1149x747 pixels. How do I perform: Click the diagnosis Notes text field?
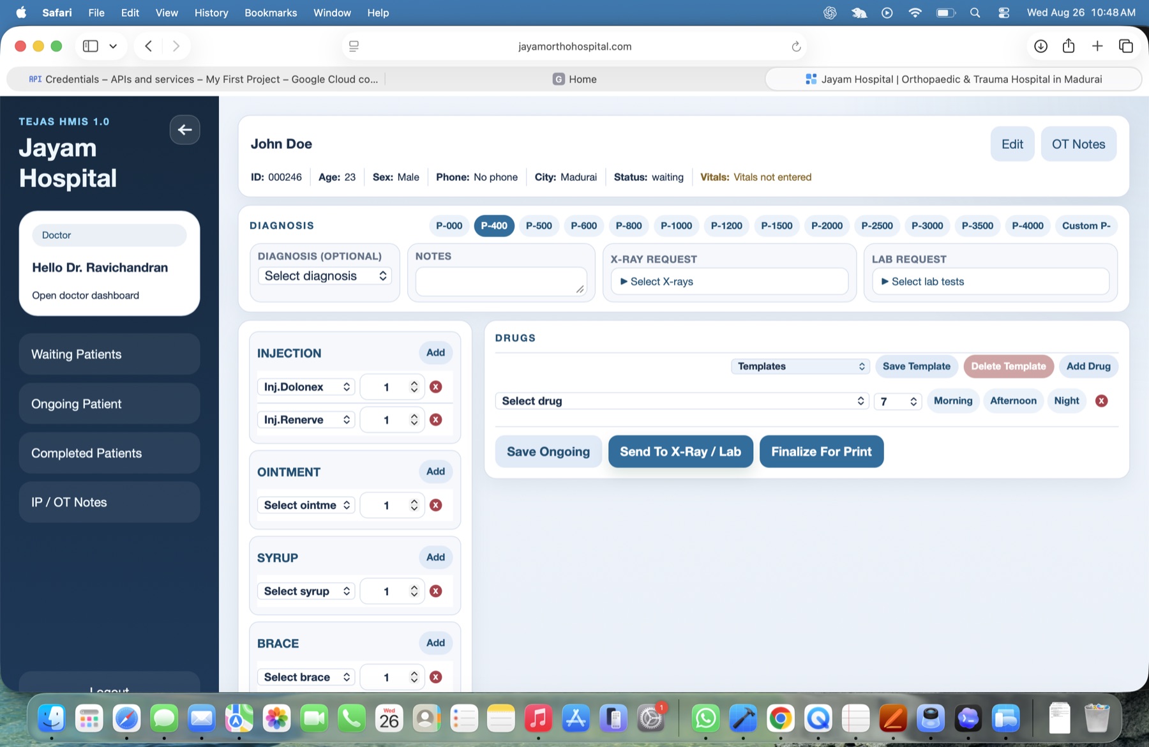(501, 282)
